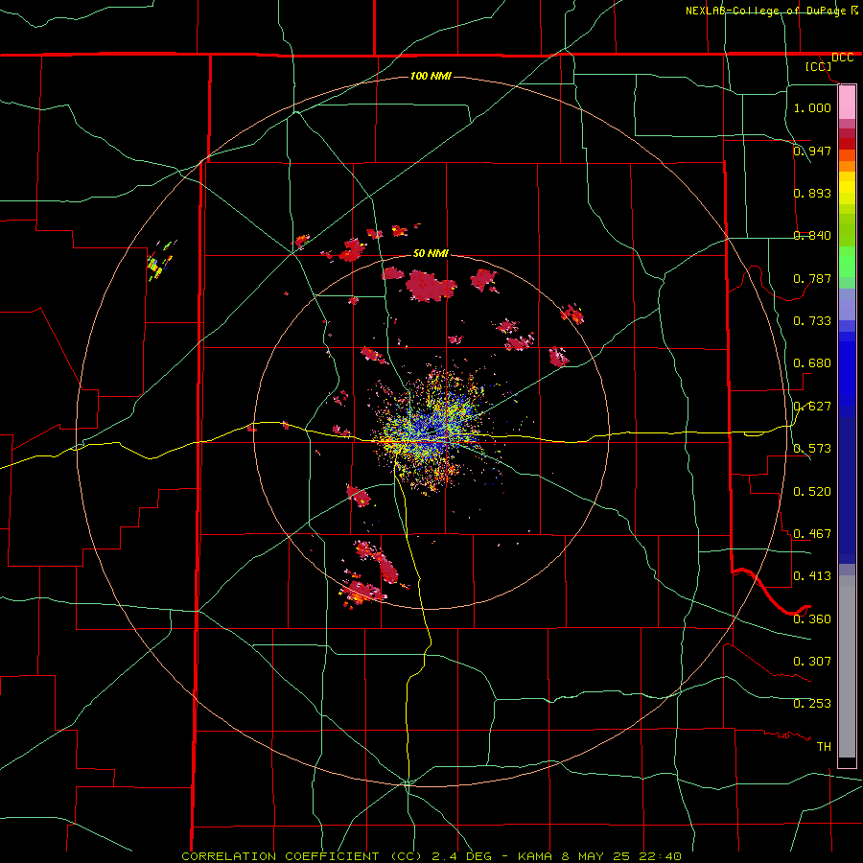The image size is (863, 863).
Task: Click the TH threshold label
Action: [x=824, y=746]
